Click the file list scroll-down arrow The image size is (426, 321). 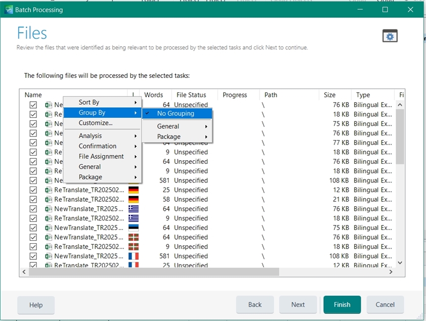400,262
